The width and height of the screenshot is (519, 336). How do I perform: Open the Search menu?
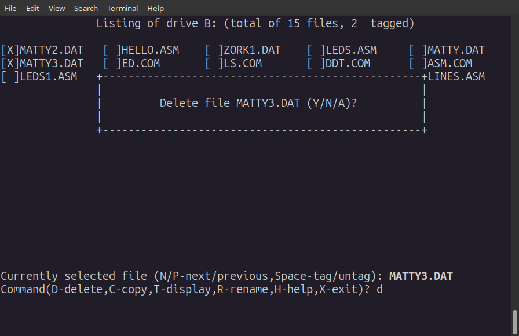click(86, 8)
